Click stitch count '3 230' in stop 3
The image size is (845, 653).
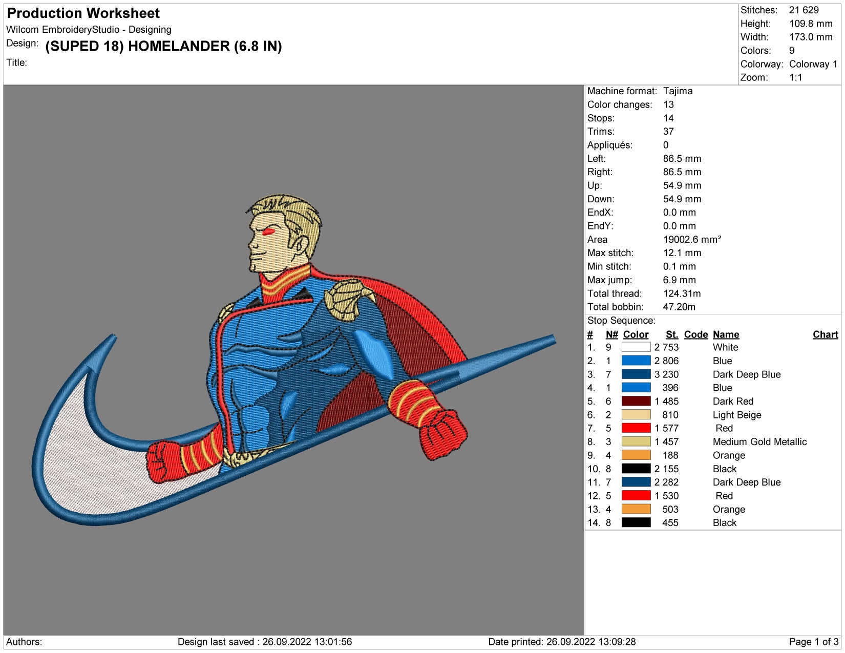pos(666,374)
